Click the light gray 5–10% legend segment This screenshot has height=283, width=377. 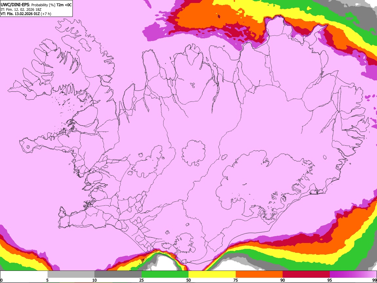(x=71, y=274)
